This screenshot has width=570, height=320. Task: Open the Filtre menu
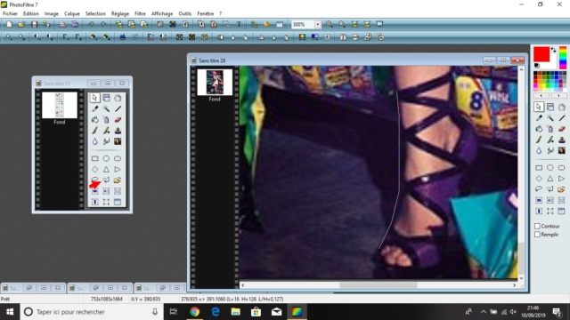pyautogui.click(x=140, y=14)
